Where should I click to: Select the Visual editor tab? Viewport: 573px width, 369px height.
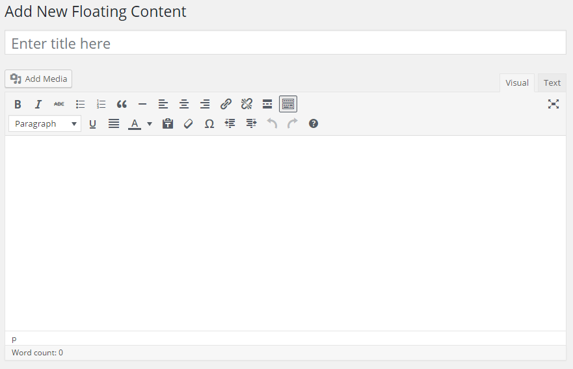pos(517,83)
